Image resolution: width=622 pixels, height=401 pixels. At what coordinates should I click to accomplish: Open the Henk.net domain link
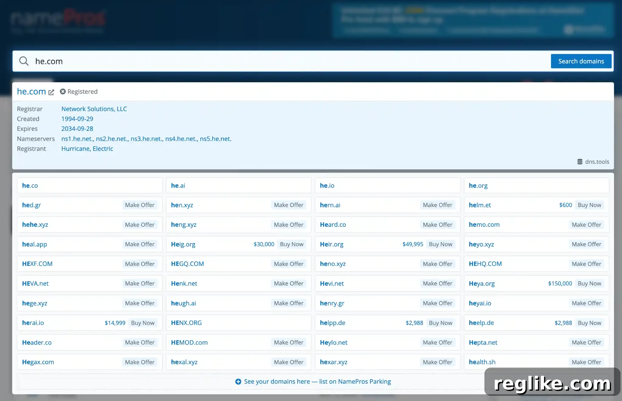[184, 284]
